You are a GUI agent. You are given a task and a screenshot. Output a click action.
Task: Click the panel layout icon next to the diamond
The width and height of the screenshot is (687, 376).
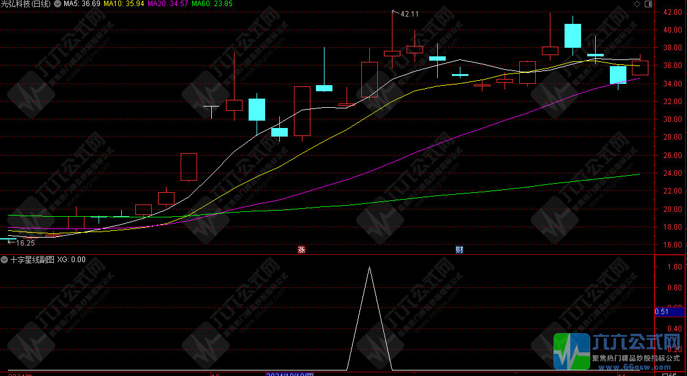[x=648, y=4]
